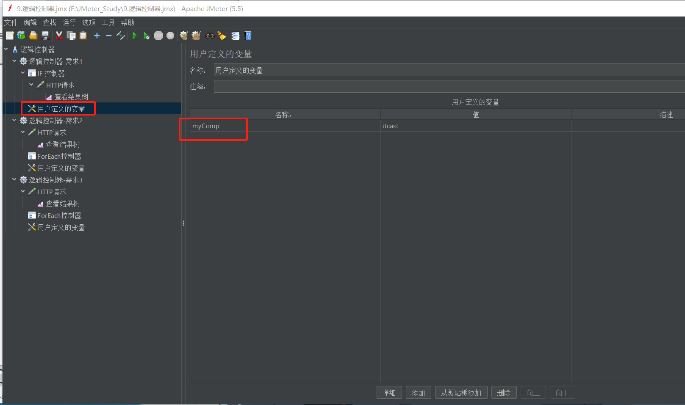Cut selection with the scissors icon
685x405 pixels.
(x=59, y=36)
